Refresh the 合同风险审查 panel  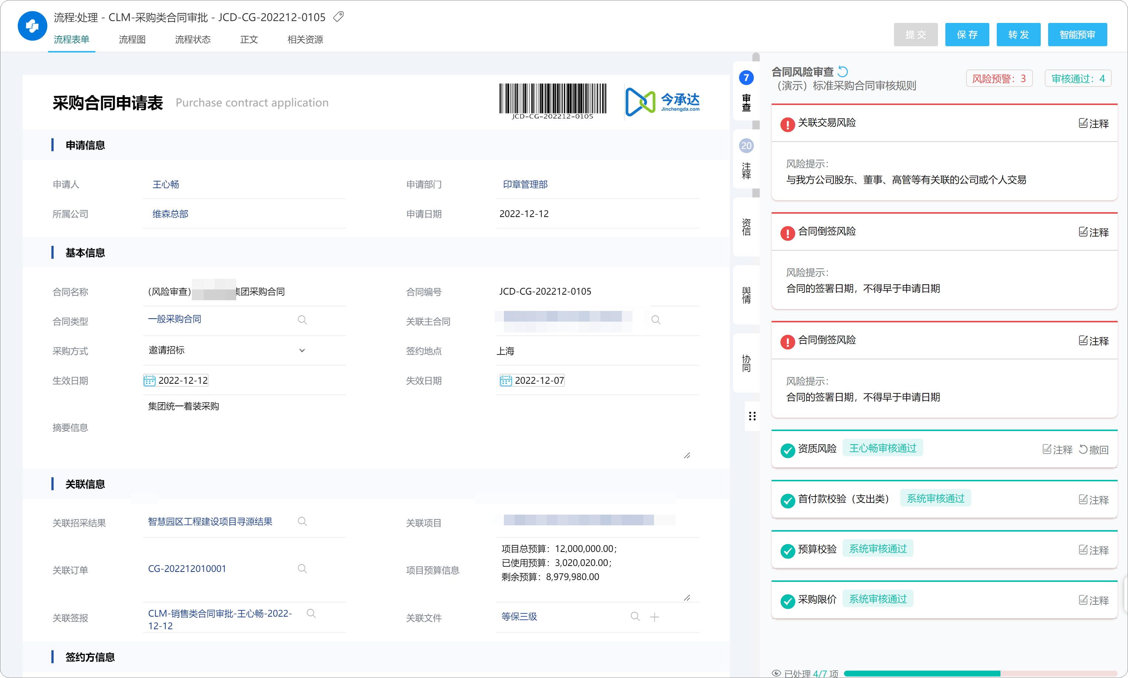(x=843, y=71)
